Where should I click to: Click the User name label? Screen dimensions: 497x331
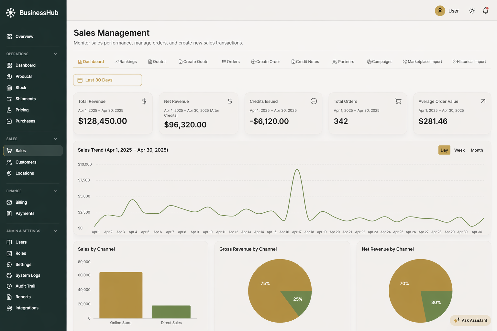coord(454,11)
